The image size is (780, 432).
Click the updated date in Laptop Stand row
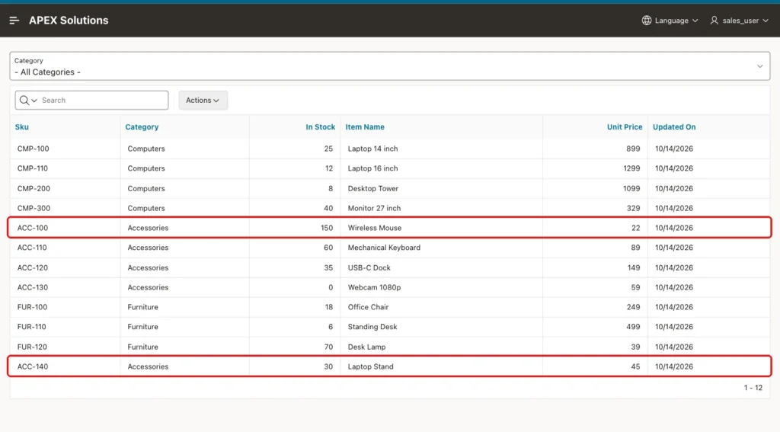tap(674, 366)
